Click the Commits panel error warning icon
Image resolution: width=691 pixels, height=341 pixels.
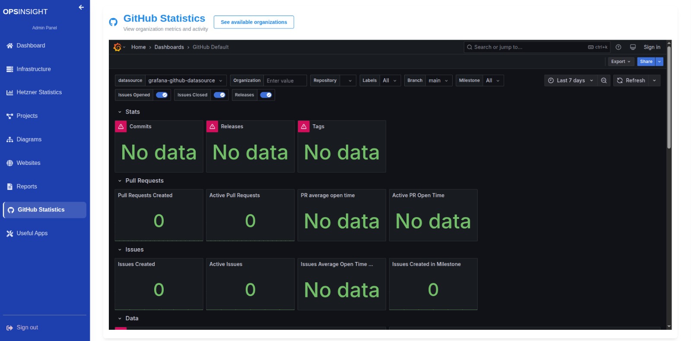[121, 126]
